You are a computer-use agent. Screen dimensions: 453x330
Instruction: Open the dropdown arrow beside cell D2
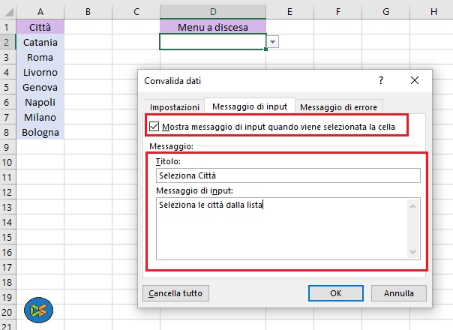tap(273, 43)
